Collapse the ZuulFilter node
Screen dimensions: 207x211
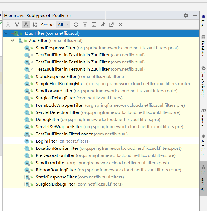click(13, 41)
